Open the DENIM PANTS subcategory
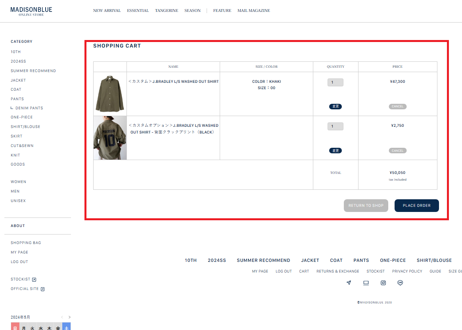 [29, 108]
